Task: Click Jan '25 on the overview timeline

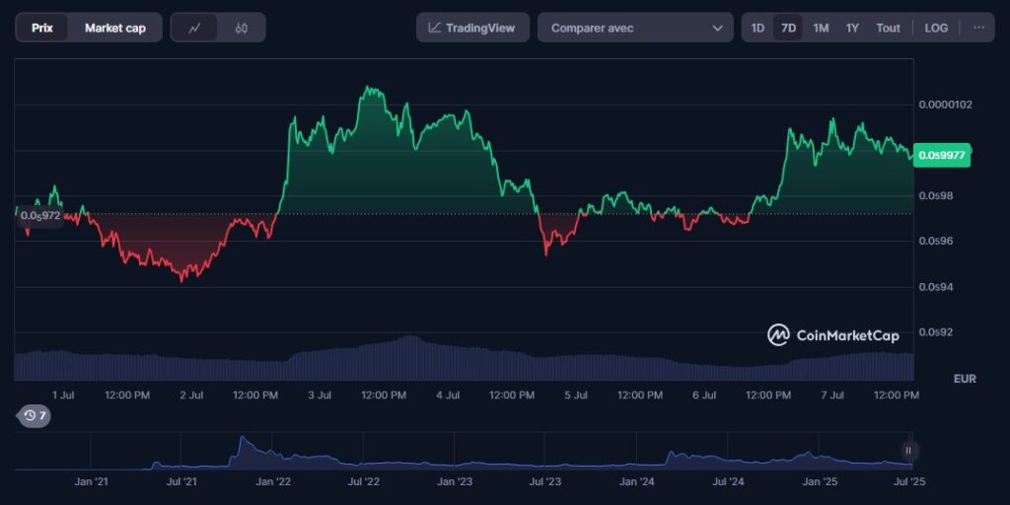Action: [820, 481]
